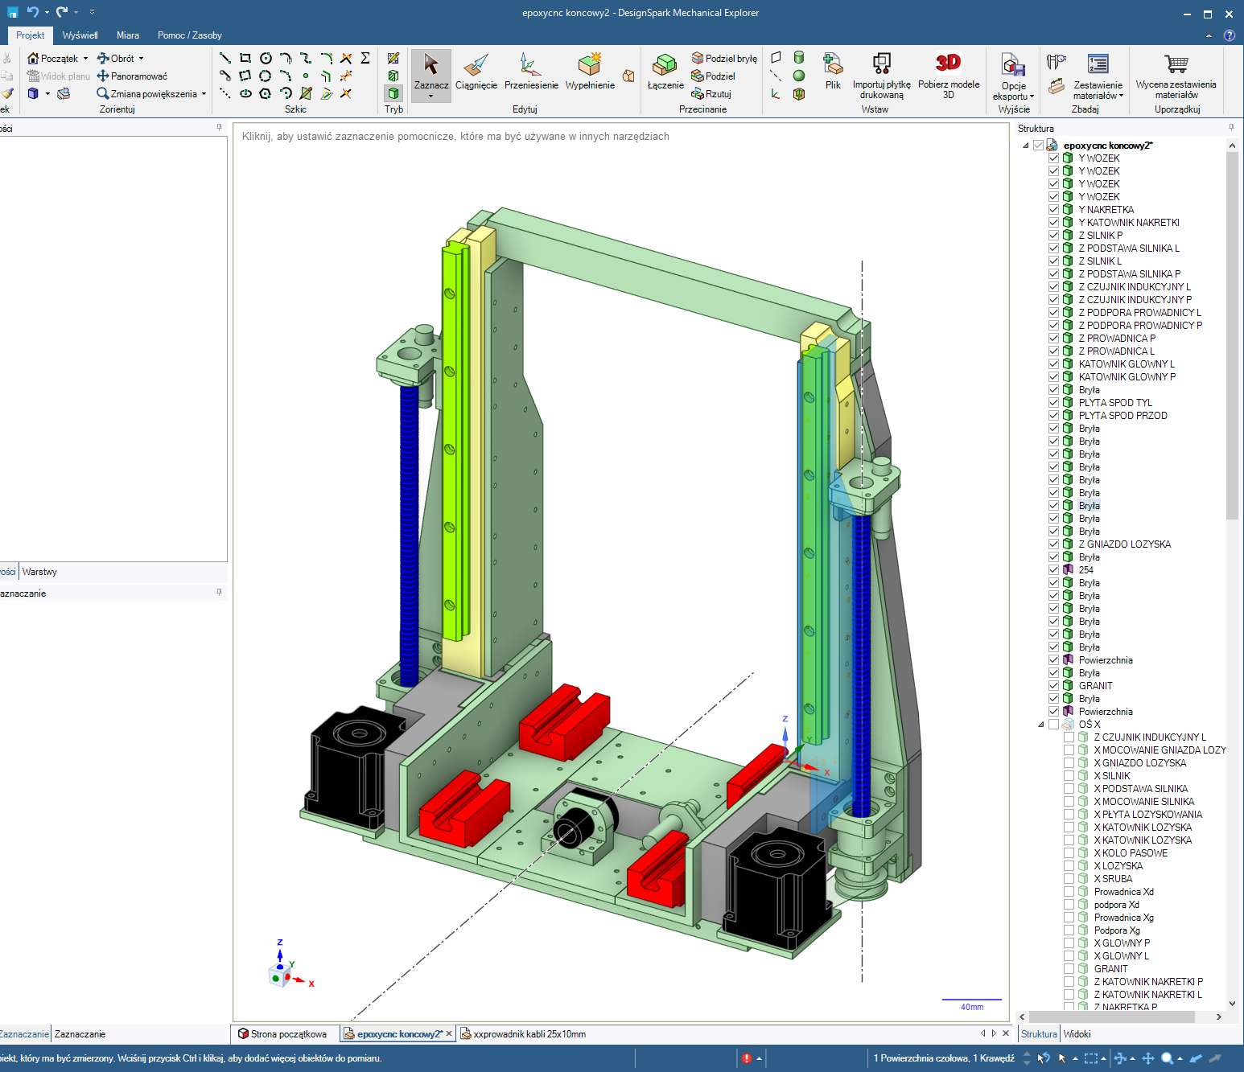
Task: Check the X SRUBA checkbox
Action: coord(1069,878)
